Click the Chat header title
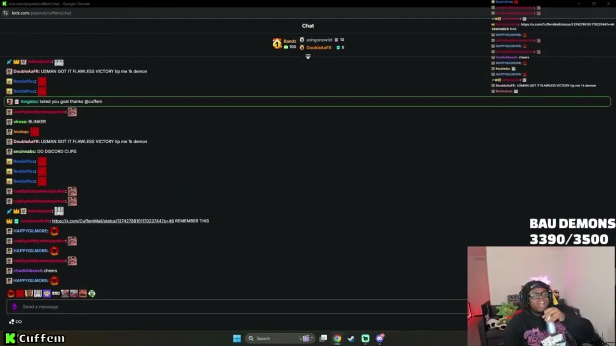Viewport: 616px width, 346px height. (x=308, y=26)
